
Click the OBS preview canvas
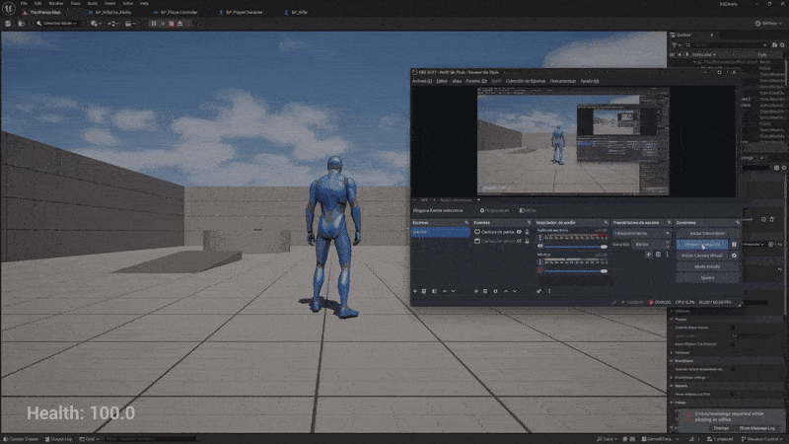573,141
